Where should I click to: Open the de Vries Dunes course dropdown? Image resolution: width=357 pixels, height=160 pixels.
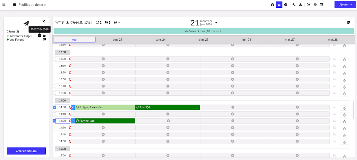[x=203, y=31]
